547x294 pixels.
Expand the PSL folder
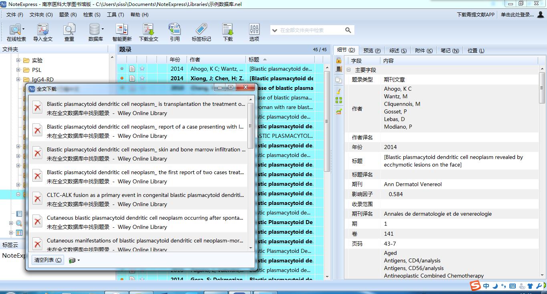pos(18,70)
